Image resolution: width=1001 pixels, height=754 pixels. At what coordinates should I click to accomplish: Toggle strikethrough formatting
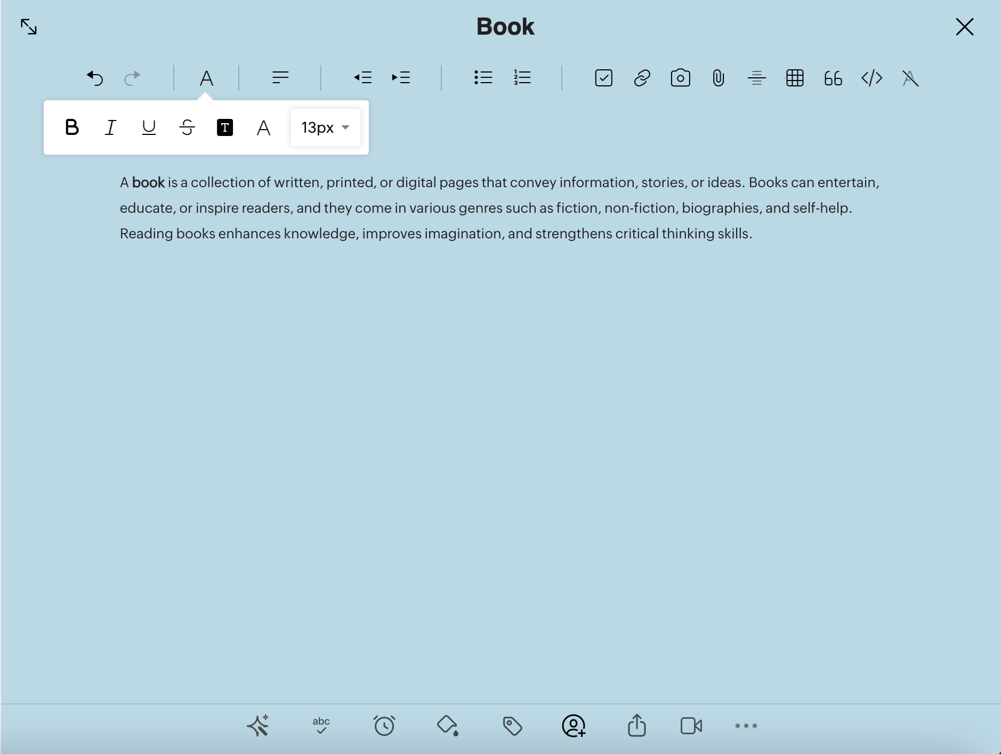187,127
